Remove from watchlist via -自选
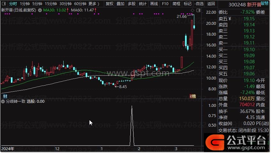The width and height of the screenshot is (271, 153). click(x=199, y=3)
